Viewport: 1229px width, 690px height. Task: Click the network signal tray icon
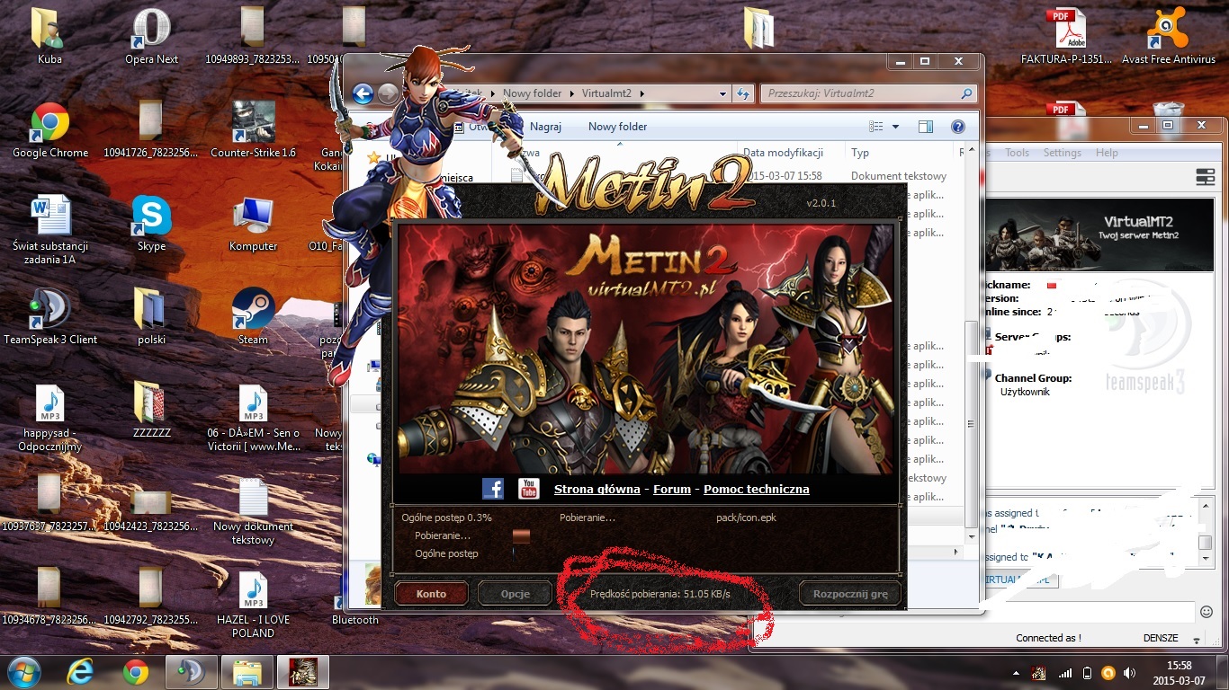click(1065, 673)
